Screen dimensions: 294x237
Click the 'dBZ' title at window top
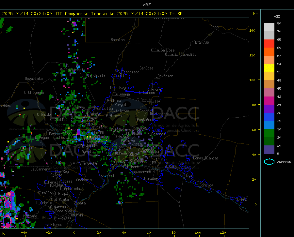[147, 5]
